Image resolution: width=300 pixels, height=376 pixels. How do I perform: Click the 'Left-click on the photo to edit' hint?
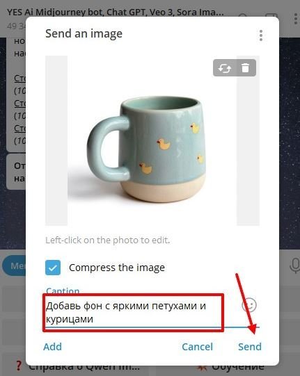click(x=108, y=240)
